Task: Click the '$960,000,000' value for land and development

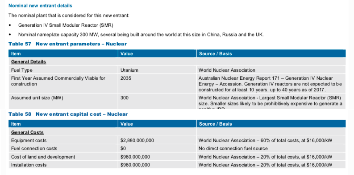Action: click(135, 157)
